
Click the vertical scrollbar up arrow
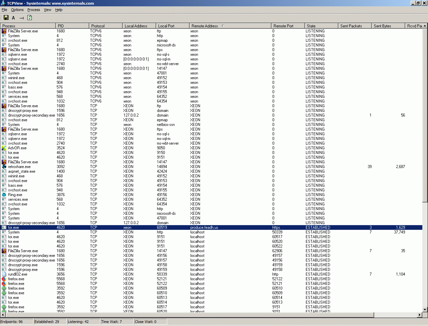(x=425, y=26)
